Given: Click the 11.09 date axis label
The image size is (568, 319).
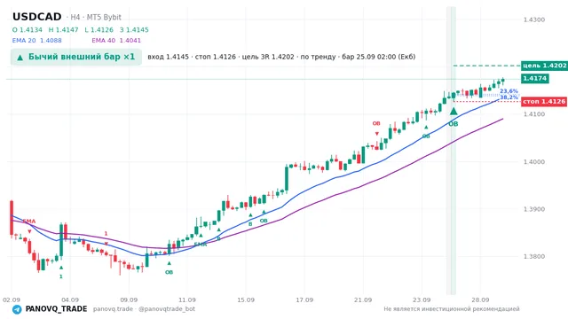Looking at the screenshot, I should click(x=187, y=300).
